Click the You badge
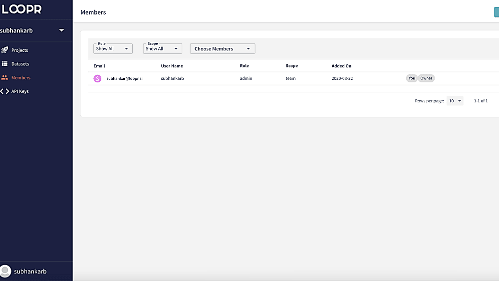 pos(412,78)
